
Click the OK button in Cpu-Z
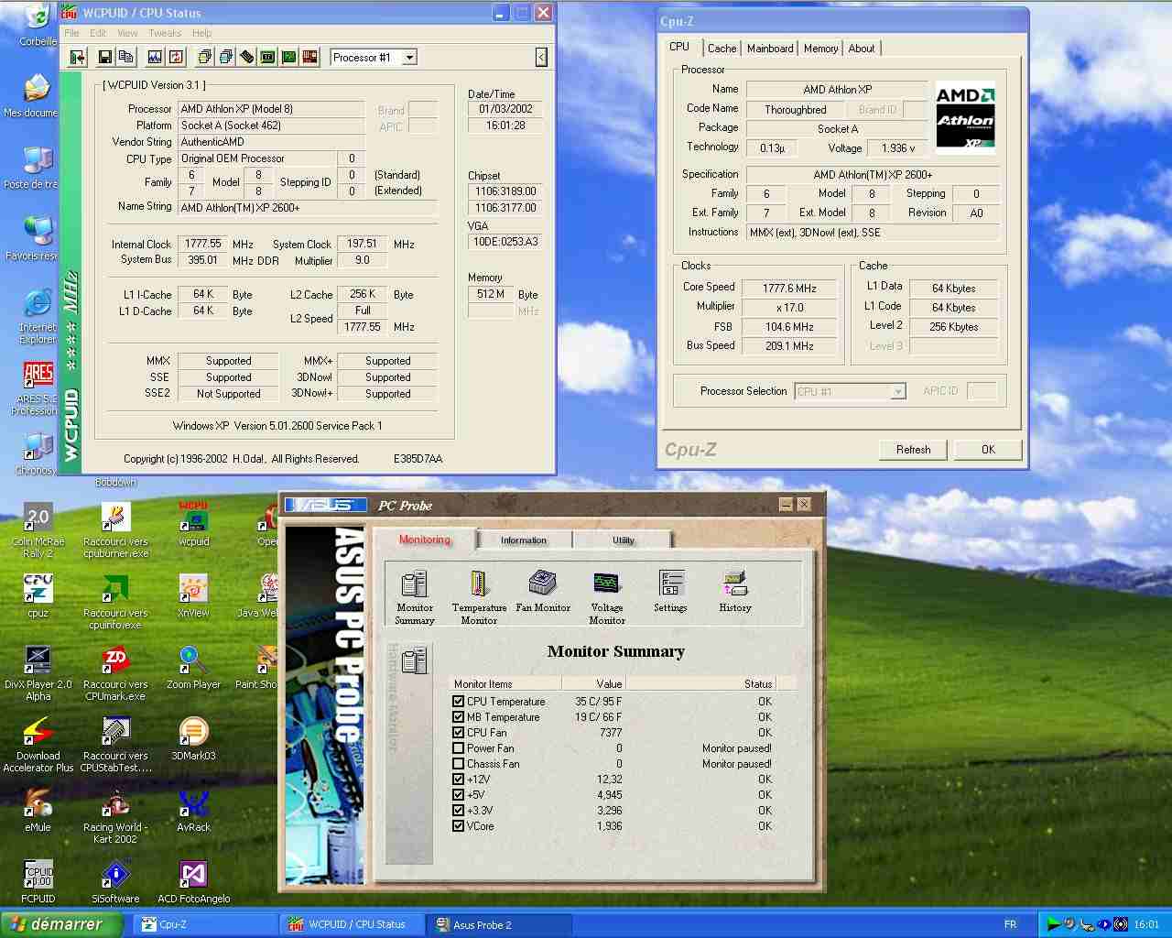[x=988, y=450]
